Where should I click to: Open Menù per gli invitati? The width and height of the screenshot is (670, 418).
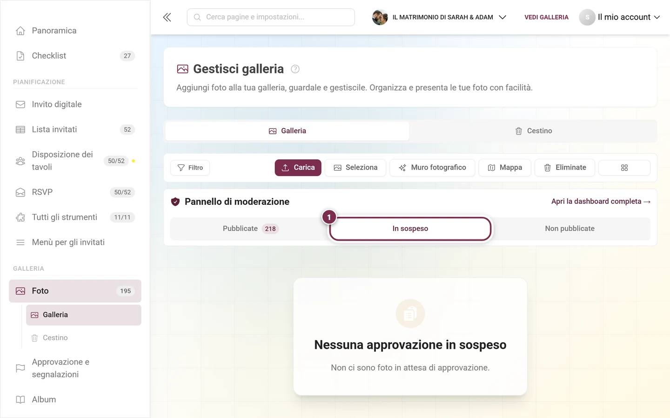[x=75, y=242]
